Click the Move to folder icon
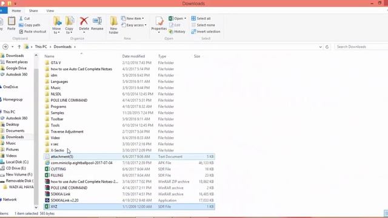388x218 pixels. tap(57, 21)
